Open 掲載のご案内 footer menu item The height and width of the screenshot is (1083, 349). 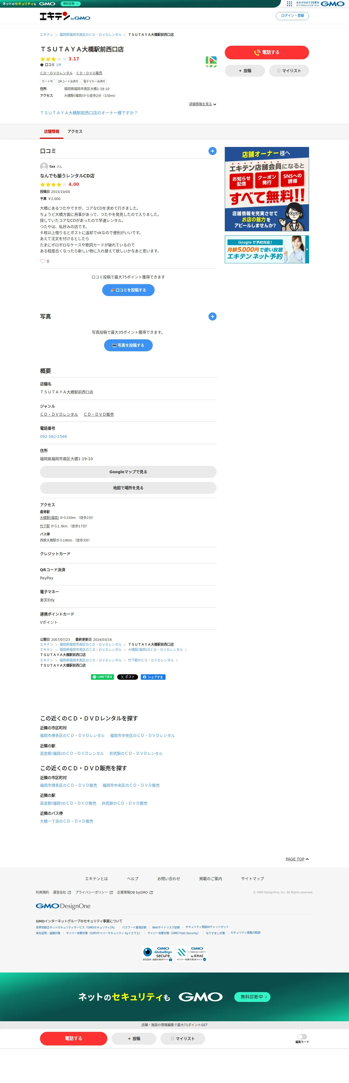[210, 879]
